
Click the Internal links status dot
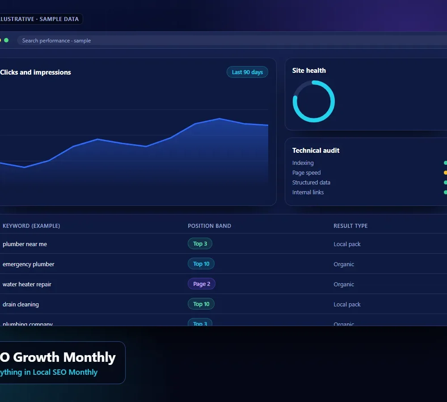(x=445, y=193)
